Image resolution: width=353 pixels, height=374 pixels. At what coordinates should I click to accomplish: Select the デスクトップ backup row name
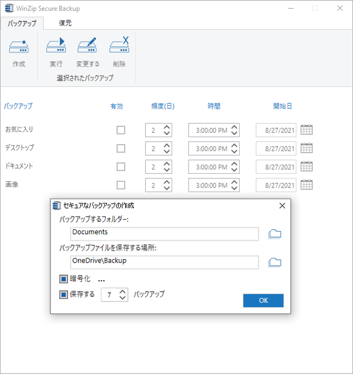(x=19, y=148)
